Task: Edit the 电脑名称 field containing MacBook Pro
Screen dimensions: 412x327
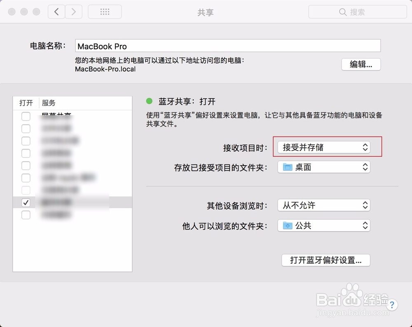Action: tap(228, 46)
